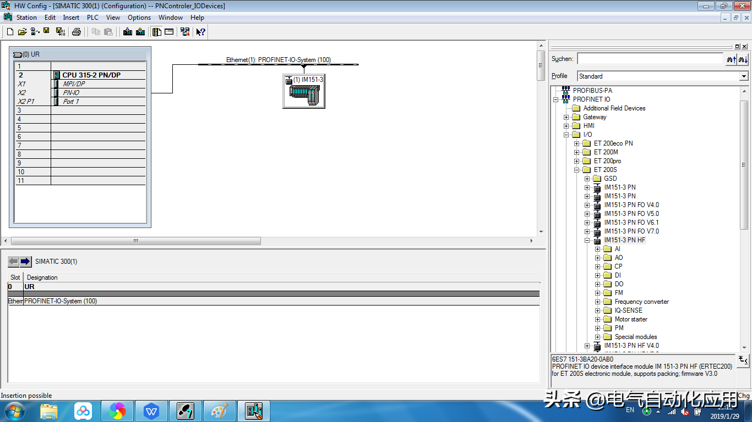Open the PLC menu
The image size is (752, 422).
[92, 18]
